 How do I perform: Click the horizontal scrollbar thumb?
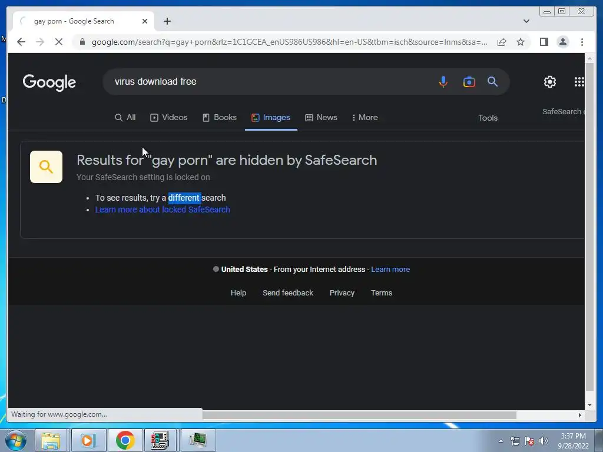pyautogui.click(x=359, y=415)
